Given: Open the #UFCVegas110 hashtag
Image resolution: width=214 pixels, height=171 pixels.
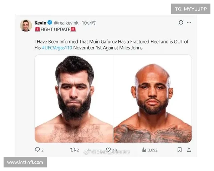Looking at the screenshot, I should click(x=57, y=48).
